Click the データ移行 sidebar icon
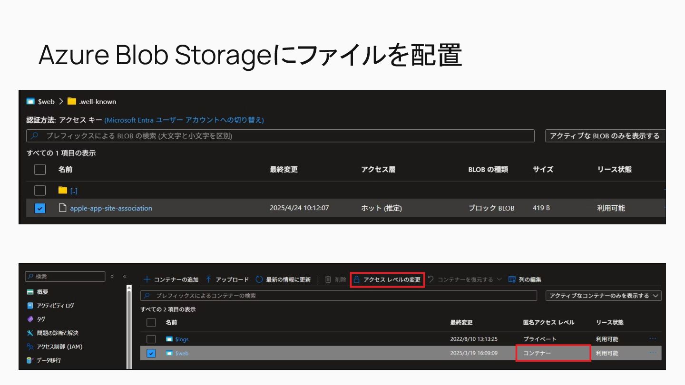The image size is (685, 385). click(30, 360)
